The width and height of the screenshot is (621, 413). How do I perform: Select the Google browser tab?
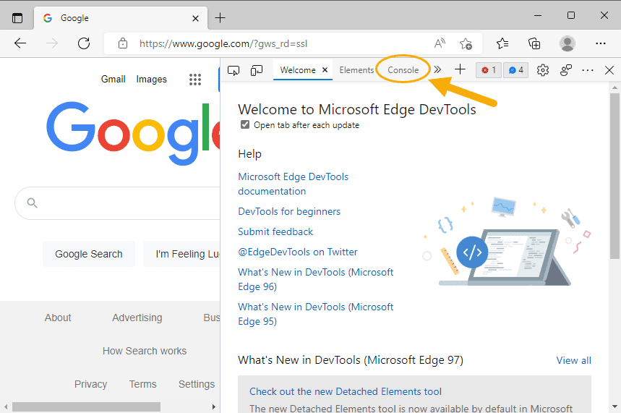click(121, 18)
